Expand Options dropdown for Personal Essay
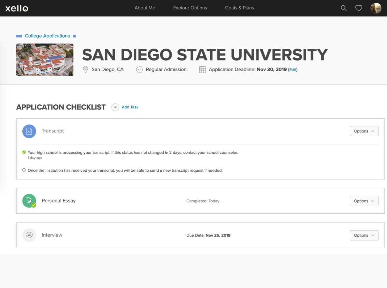This screenshot has width=387, height=288. coord(364,201)
